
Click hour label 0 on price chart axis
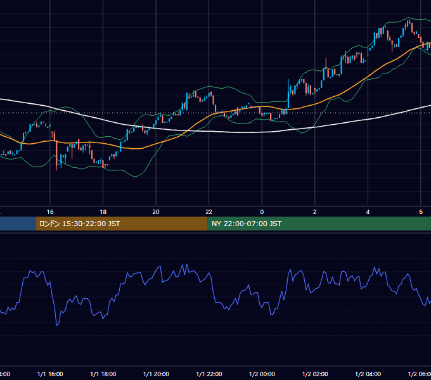click(x=262, y=212)
